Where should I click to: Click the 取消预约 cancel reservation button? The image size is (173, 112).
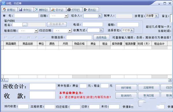coord(126,96)
